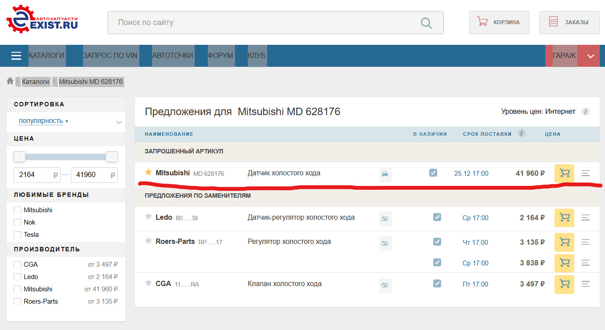Open details lines icon for CGA row

click(586, 284)
